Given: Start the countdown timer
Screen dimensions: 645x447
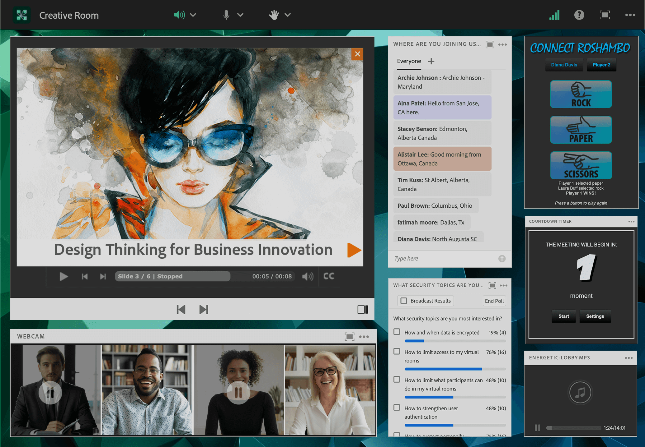Looking at the screenshot, I should coord(563,316).
